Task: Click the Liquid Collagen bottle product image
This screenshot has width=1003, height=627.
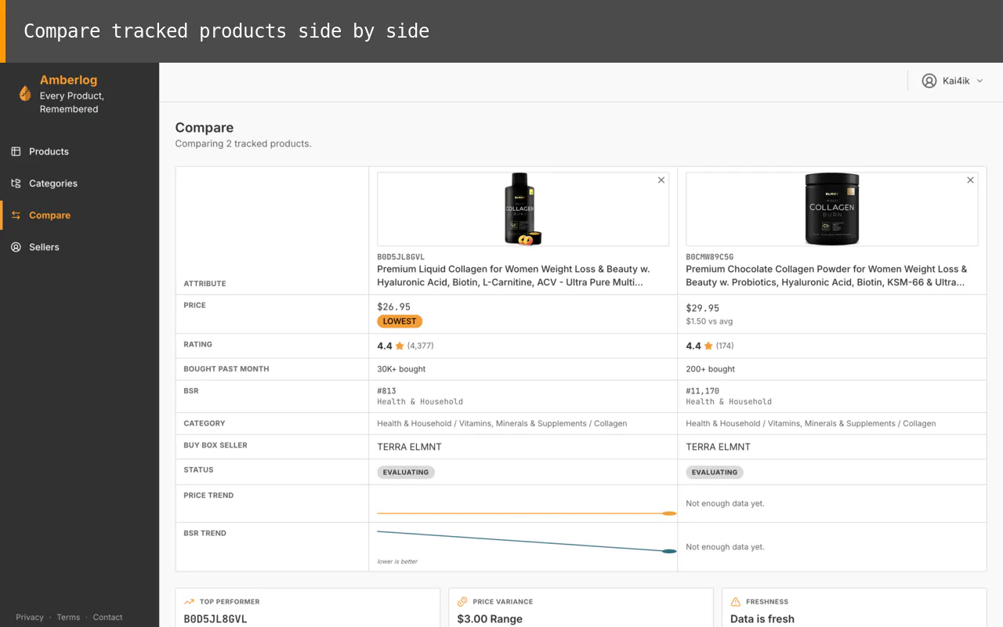Action: point(523,209)
